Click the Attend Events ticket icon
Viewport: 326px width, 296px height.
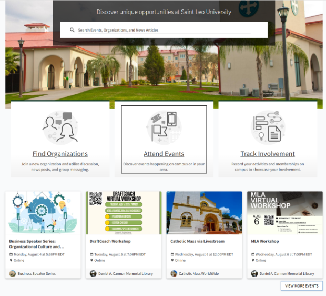(164, 127)
